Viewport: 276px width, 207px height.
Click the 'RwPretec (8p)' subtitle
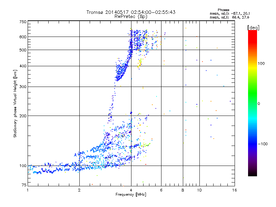click(131, 17)
